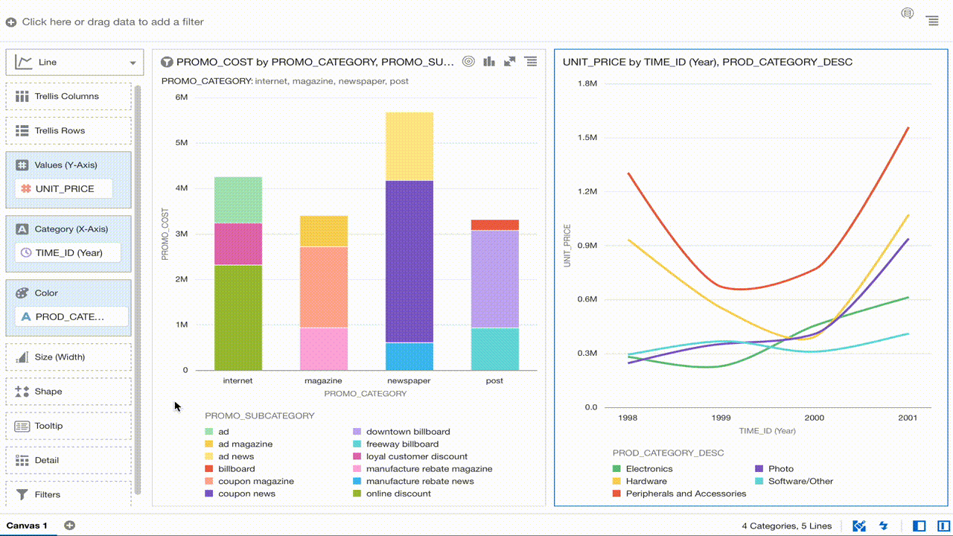Click the 'ad' legend color swatch
953x536 pixels.
click(209, 432)
